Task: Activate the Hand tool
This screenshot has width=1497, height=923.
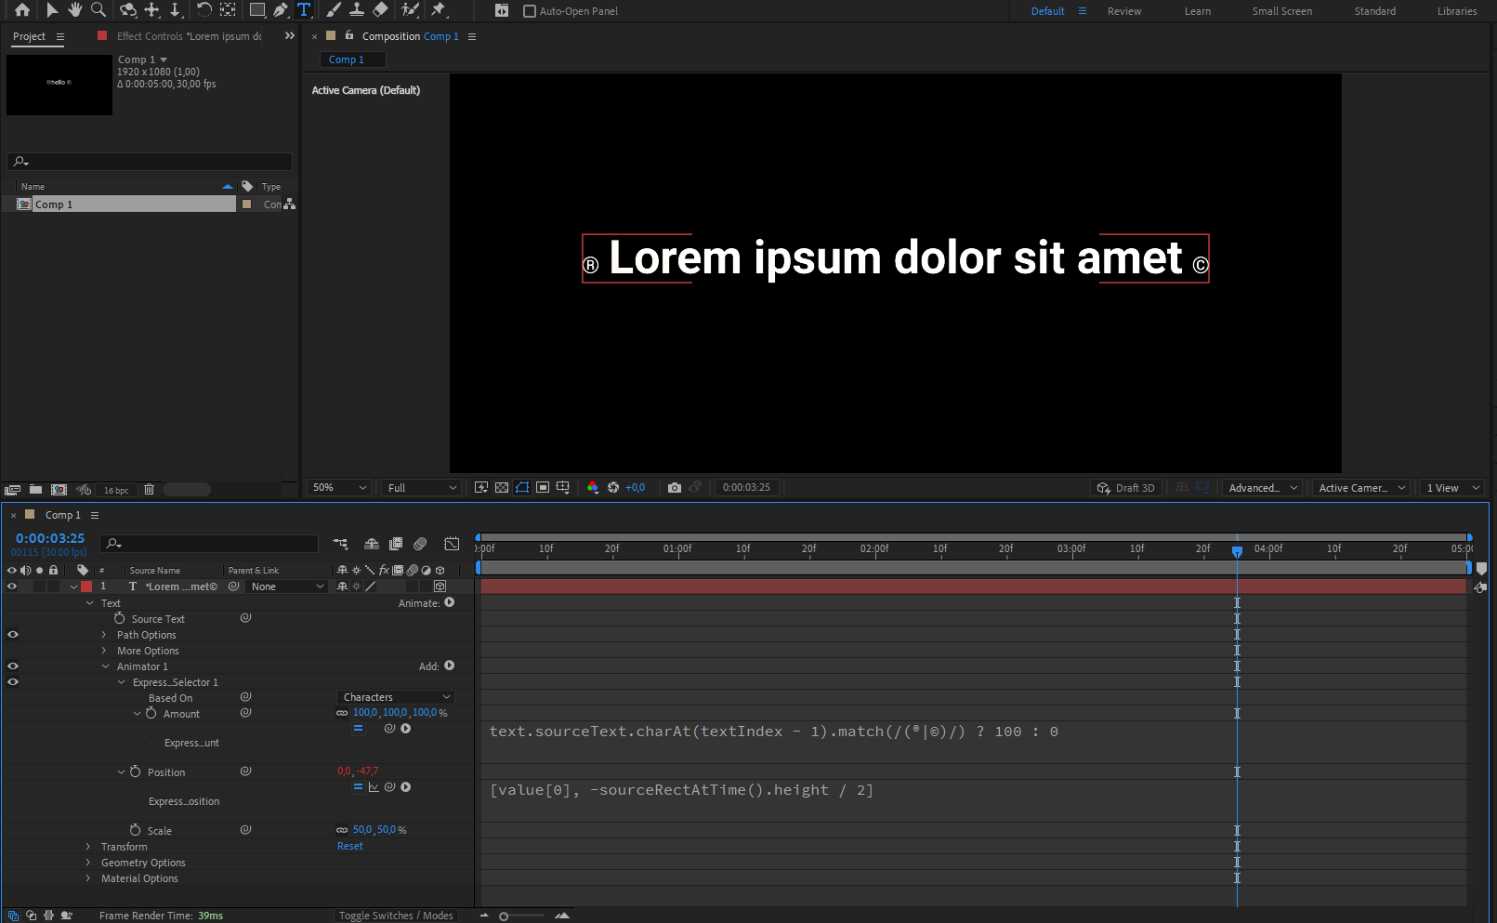Action: coord(75,10)
